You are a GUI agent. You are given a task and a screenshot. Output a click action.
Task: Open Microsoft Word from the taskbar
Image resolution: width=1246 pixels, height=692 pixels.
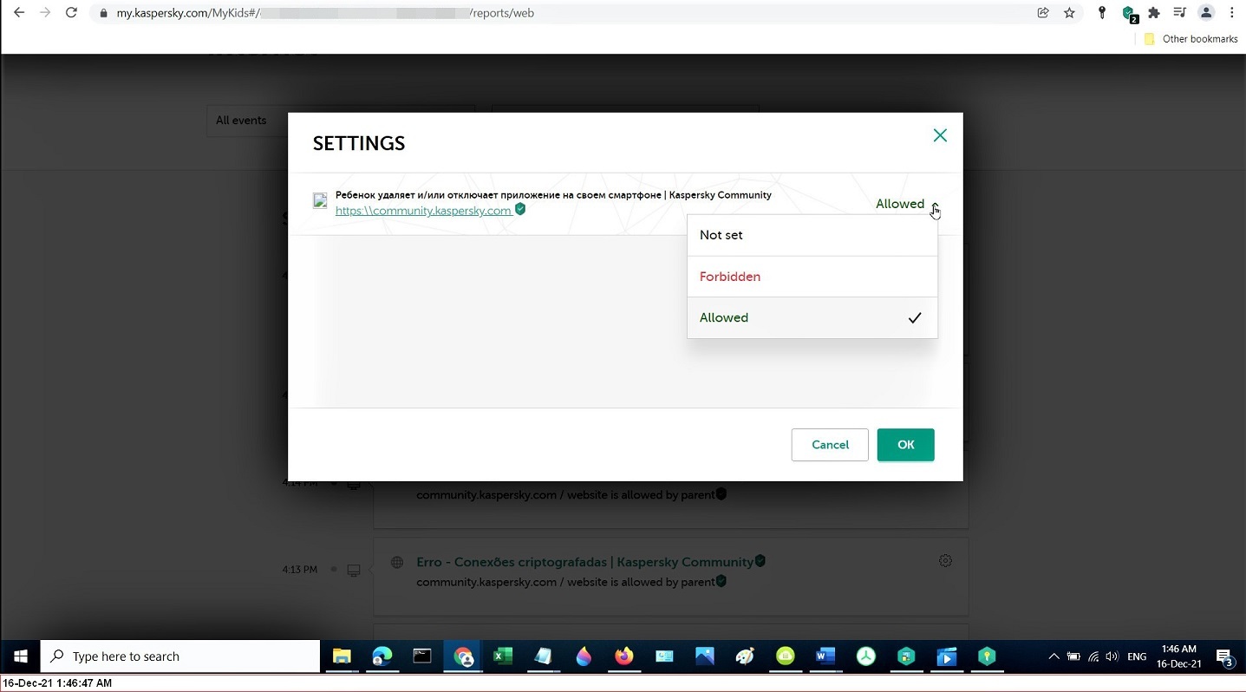point(825,656)
